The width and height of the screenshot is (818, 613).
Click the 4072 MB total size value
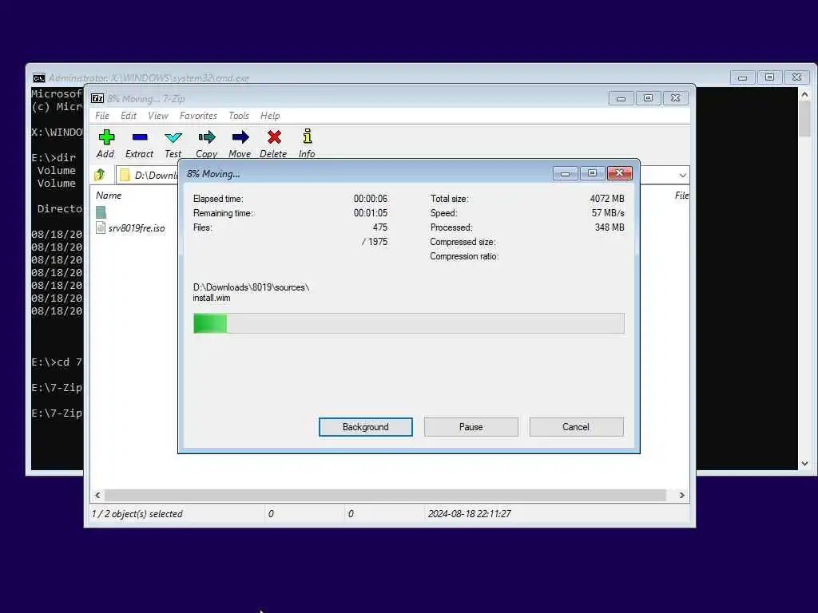[x=607, y=199]
